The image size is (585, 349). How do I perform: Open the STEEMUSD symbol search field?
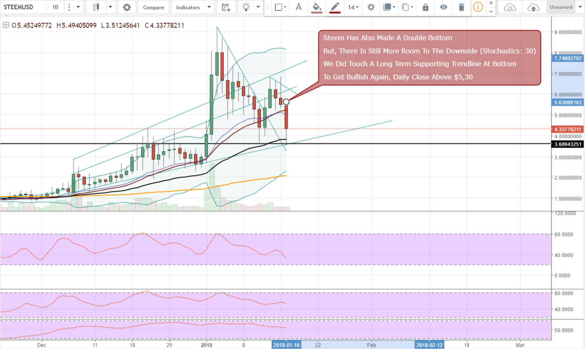click(x=23, y=7)
